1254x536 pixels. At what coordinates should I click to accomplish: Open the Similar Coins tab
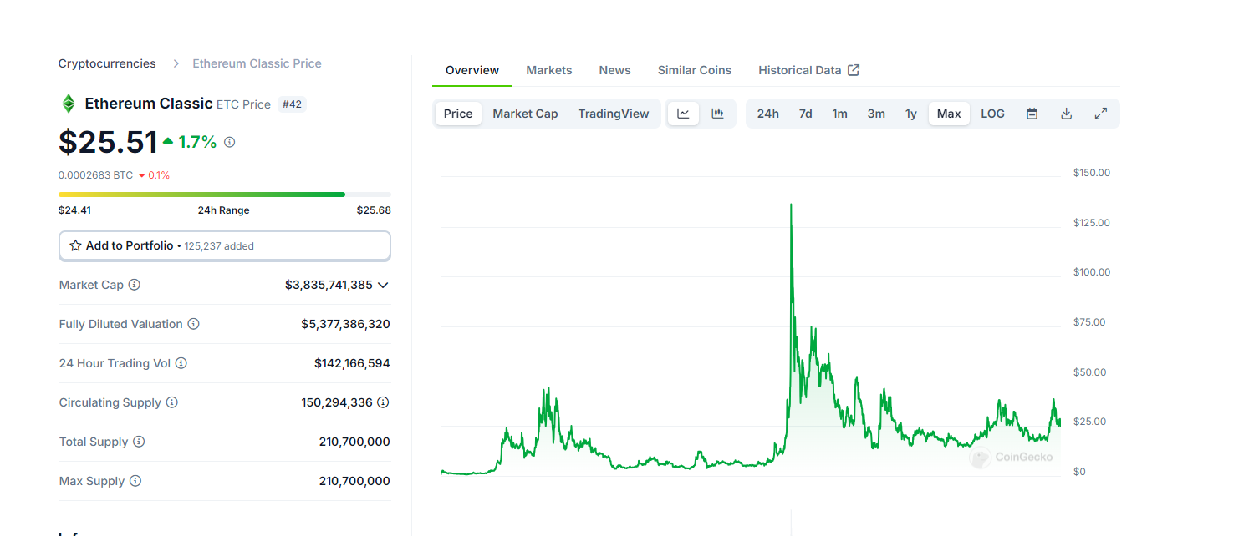pyautogui.click(x=695, y=70)
